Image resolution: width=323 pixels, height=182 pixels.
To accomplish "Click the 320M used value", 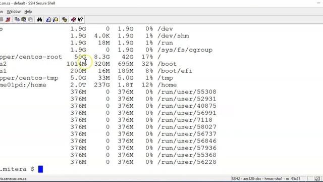I will click(x=102, y=64).
